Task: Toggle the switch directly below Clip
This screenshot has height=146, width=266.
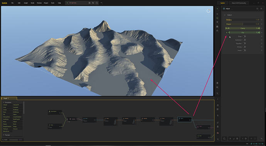Action: click(244, 36)
